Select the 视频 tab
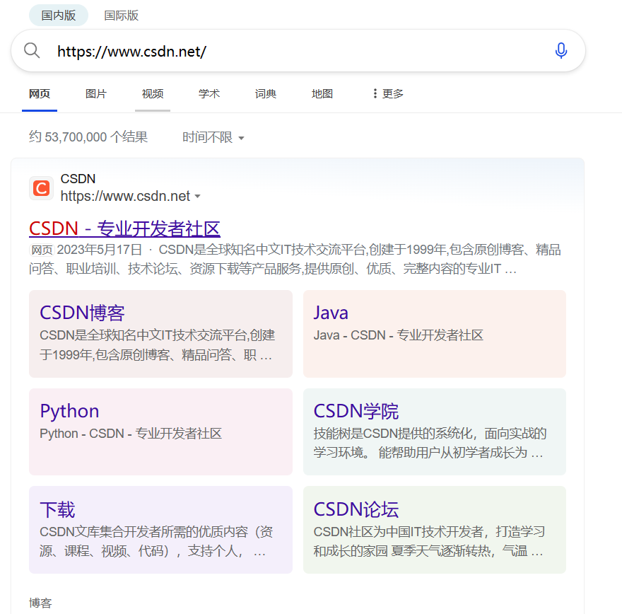Viewport: 622px width, 614px height. [x=153, y=94]
